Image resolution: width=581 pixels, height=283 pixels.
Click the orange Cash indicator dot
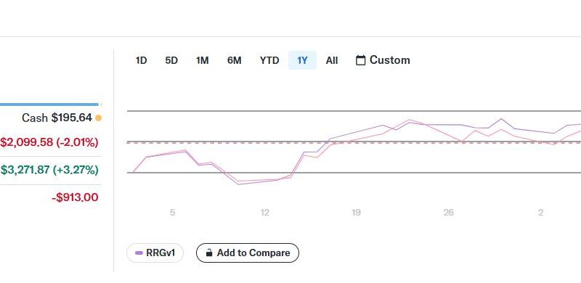click(98, 118)
